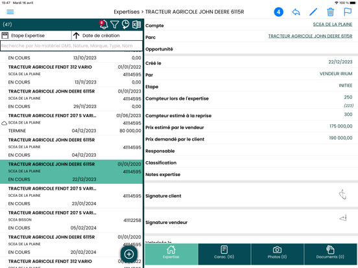Open the filter funnel icon

[x=115, y=25]
